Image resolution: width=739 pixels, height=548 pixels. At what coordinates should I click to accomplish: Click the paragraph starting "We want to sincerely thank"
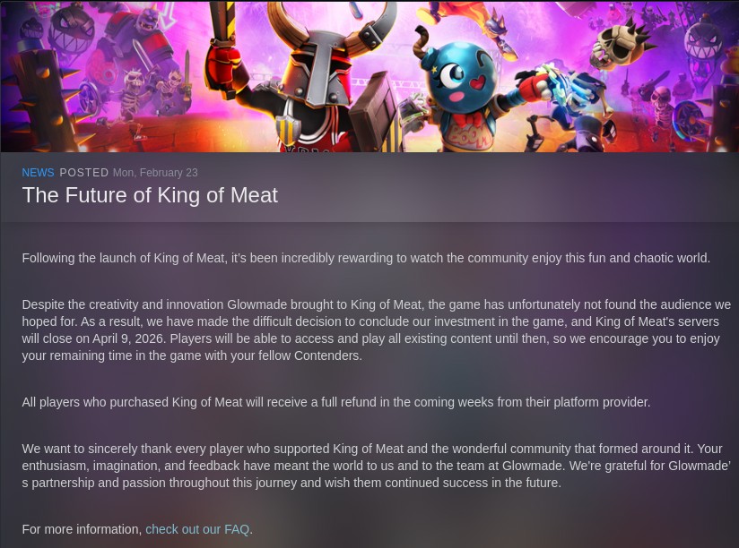pyautogui.click(x=375, y=466)
